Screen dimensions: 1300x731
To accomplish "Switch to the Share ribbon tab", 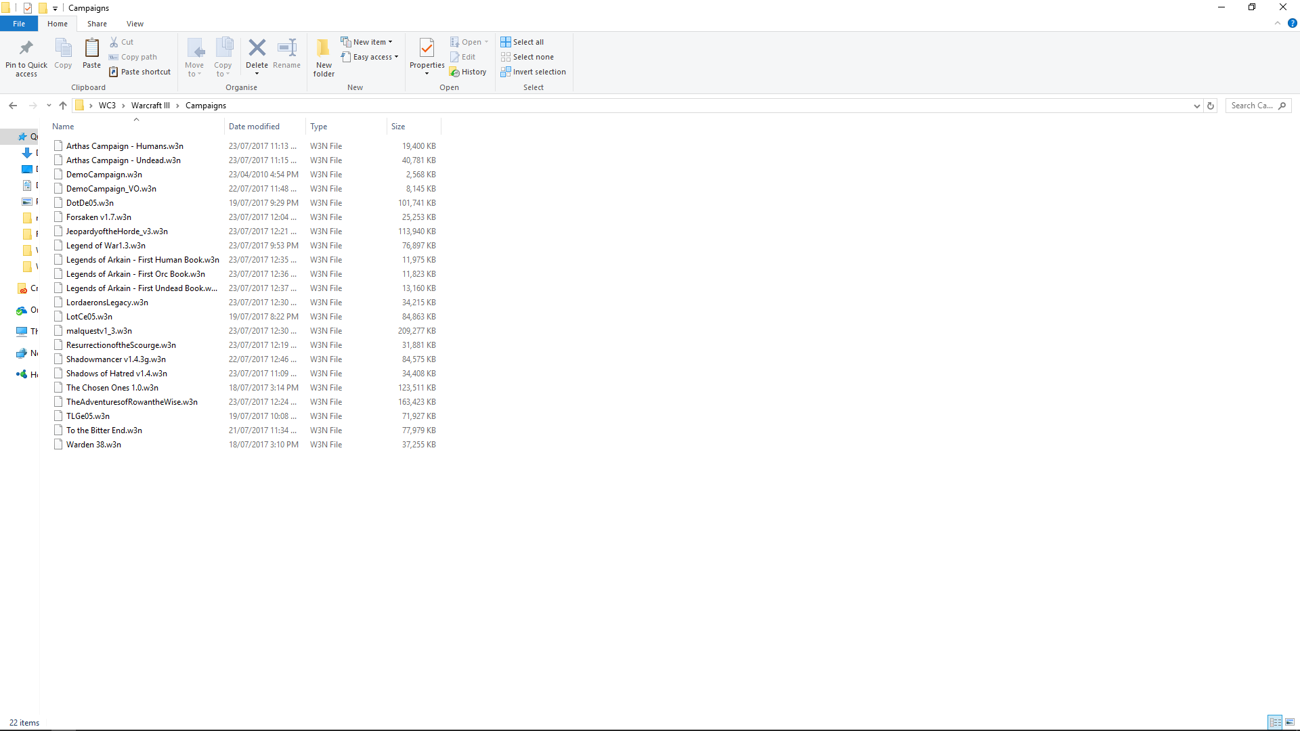I will tap(97, 24).
